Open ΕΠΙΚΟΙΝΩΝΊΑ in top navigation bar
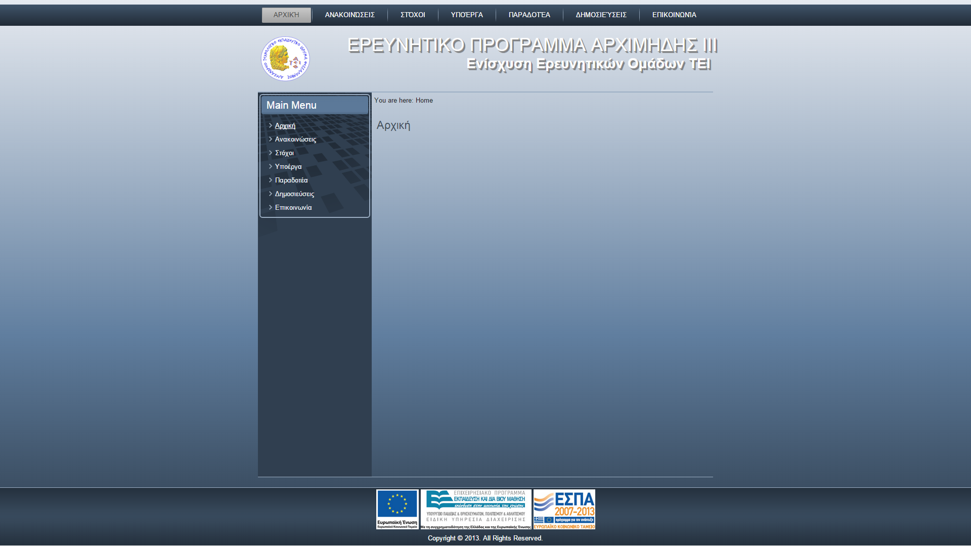 pos(674,15)
